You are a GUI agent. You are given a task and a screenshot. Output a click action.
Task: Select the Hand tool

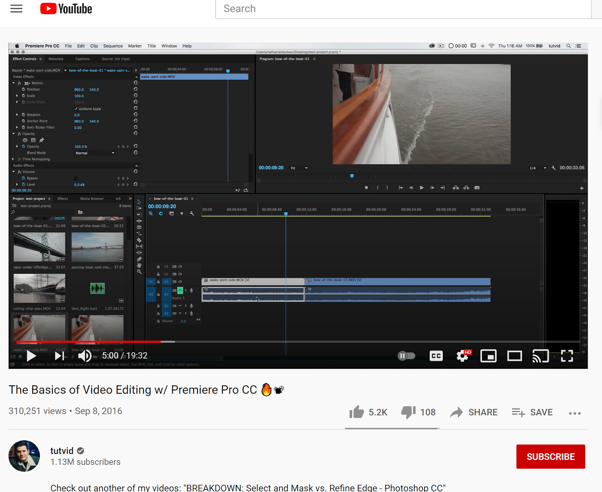click(x=139, y=265)
